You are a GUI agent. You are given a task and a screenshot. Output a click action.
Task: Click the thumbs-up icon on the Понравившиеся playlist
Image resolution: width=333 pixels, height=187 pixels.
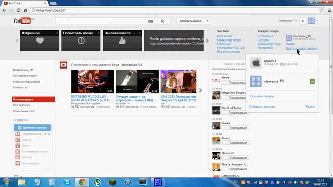click(x=122, y=41)
